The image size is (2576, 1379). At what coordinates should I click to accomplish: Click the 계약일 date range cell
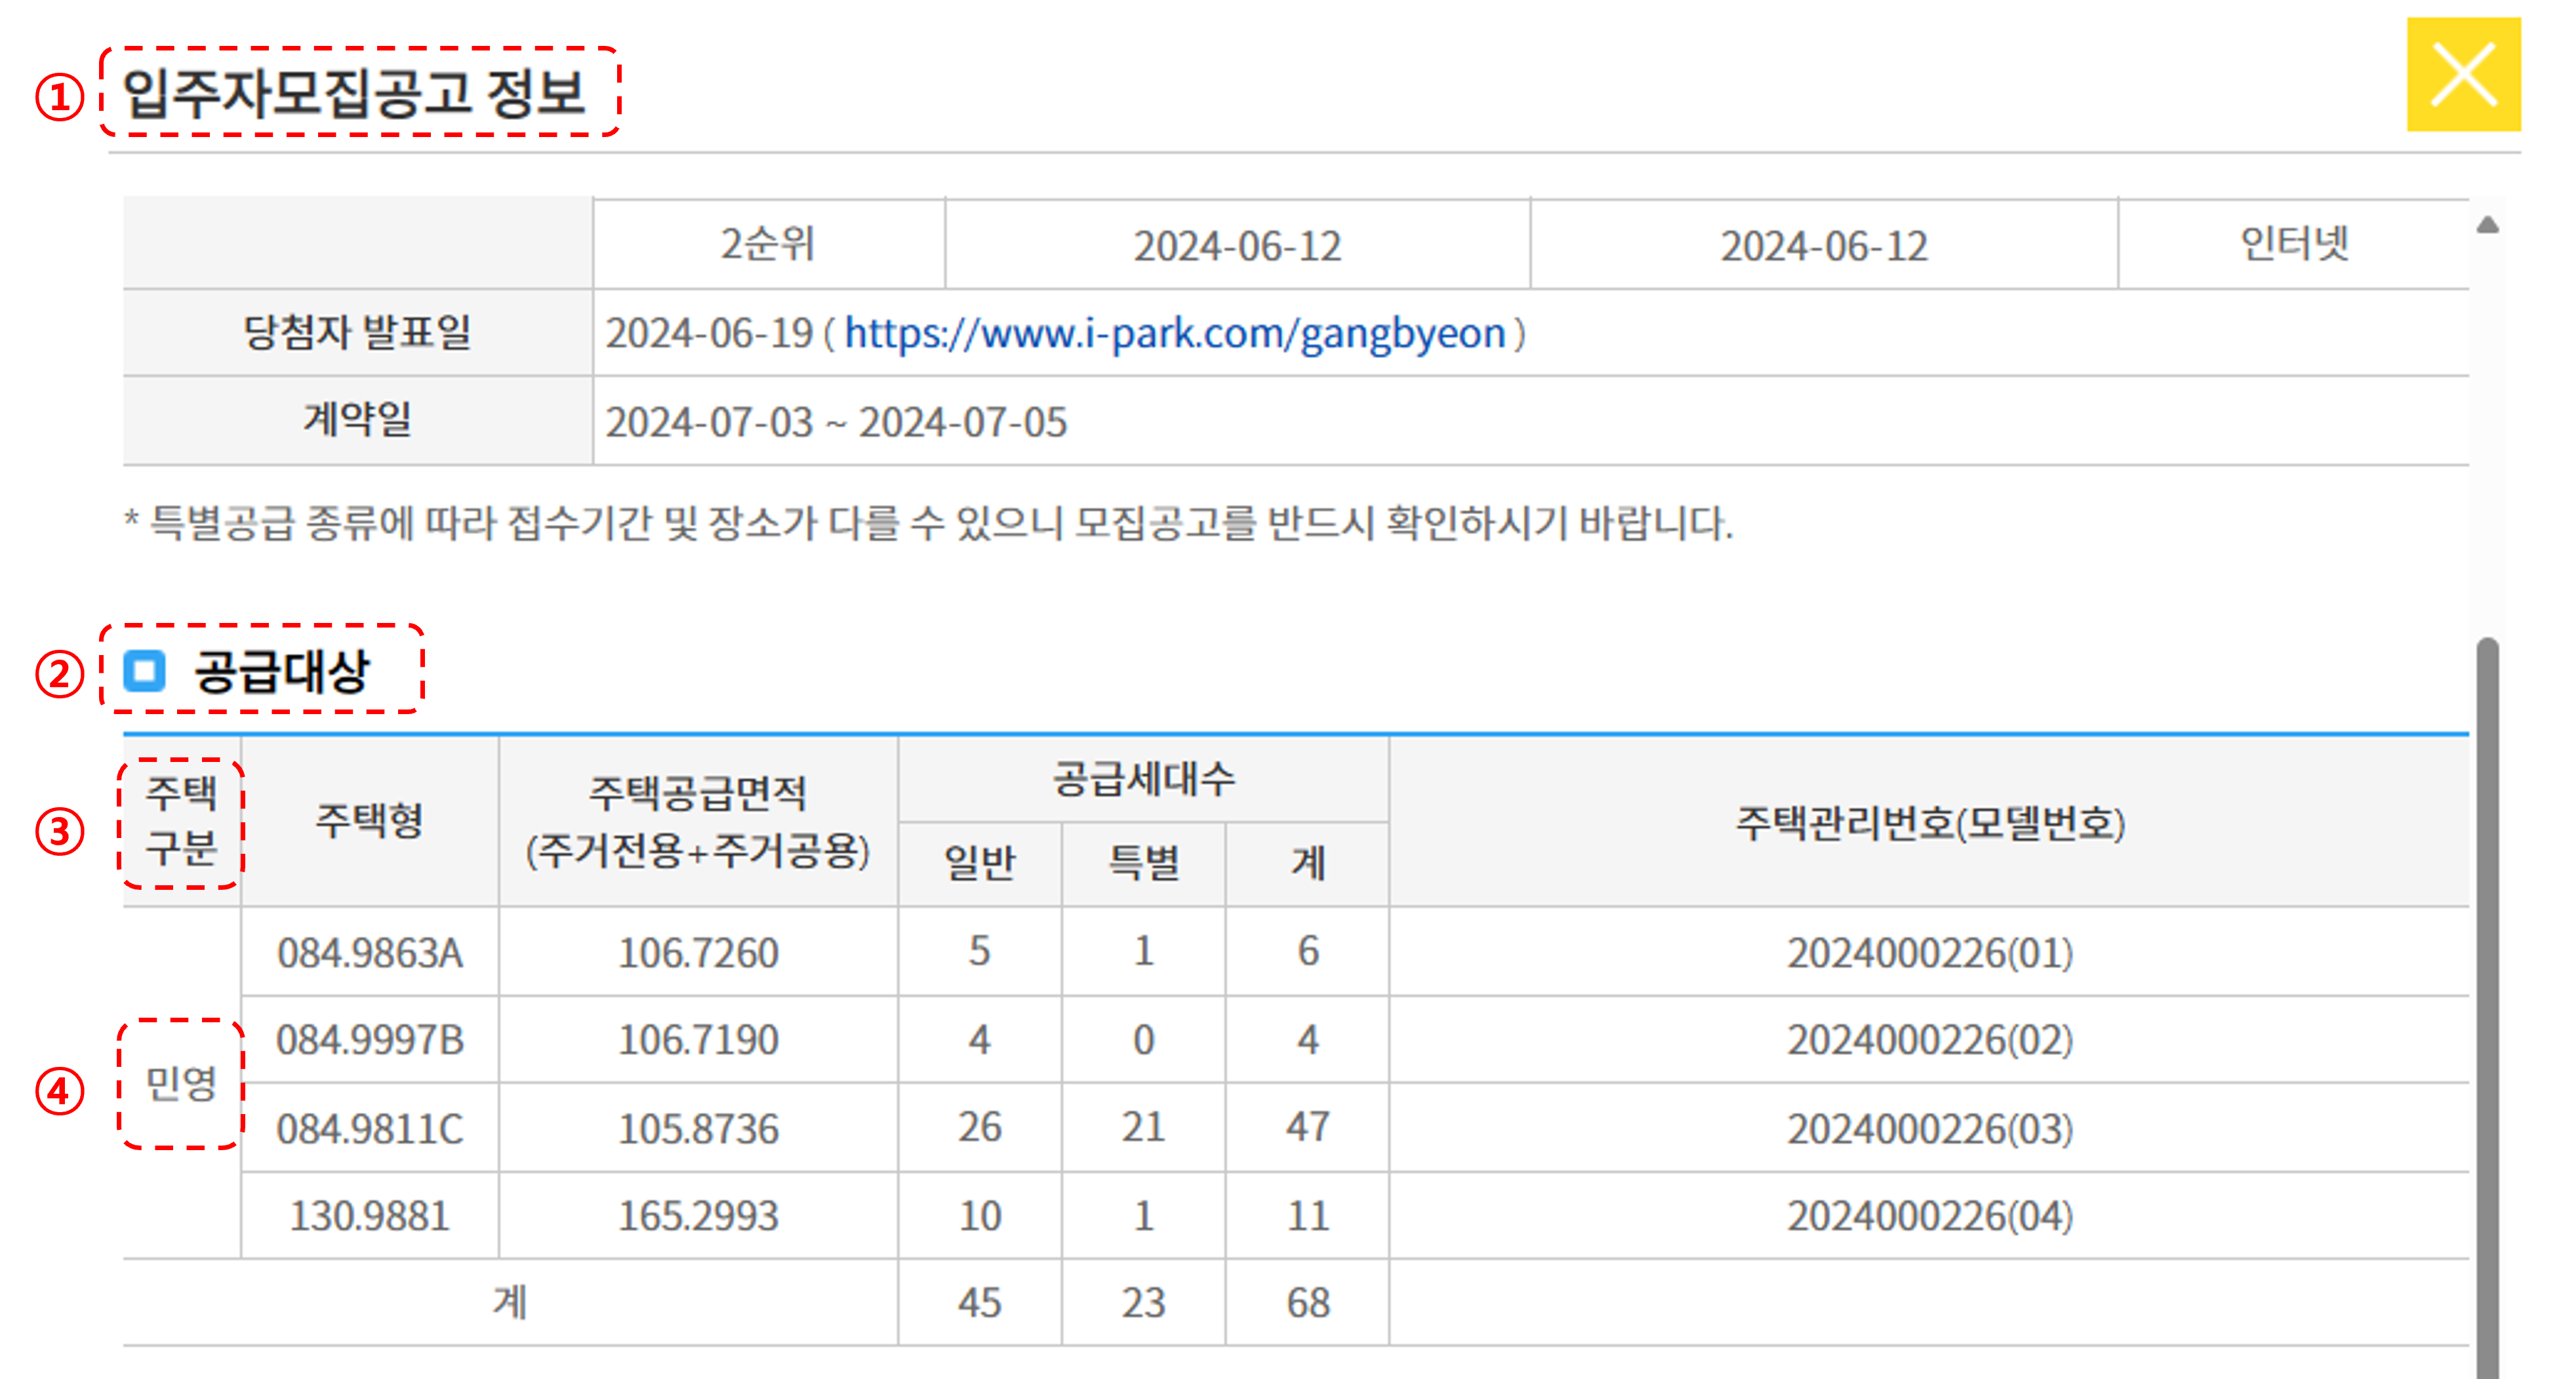(836, 422)
